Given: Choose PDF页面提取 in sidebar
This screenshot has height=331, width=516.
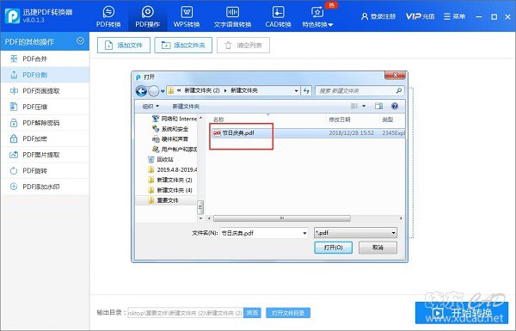Looking at the screenshot, I should [x=45, y=91].
